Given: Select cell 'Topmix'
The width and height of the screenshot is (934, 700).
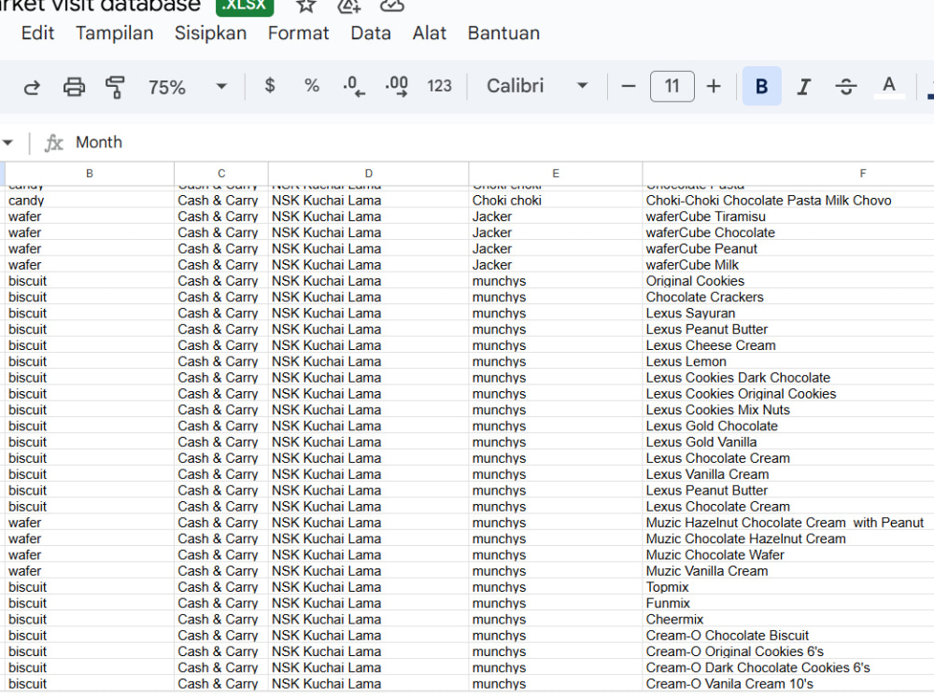Looking at the screenshot, I should click(x=788, y=587).
